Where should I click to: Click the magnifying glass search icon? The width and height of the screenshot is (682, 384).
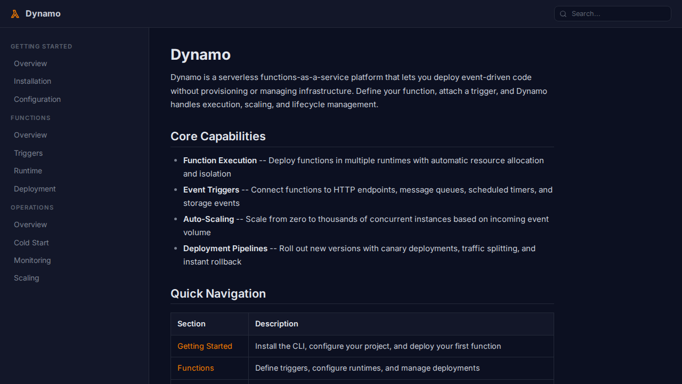pos(563,14)
